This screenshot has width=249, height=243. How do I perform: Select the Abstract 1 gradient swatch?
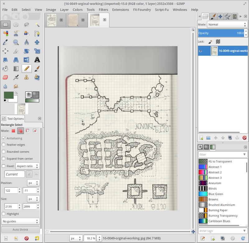203,167
